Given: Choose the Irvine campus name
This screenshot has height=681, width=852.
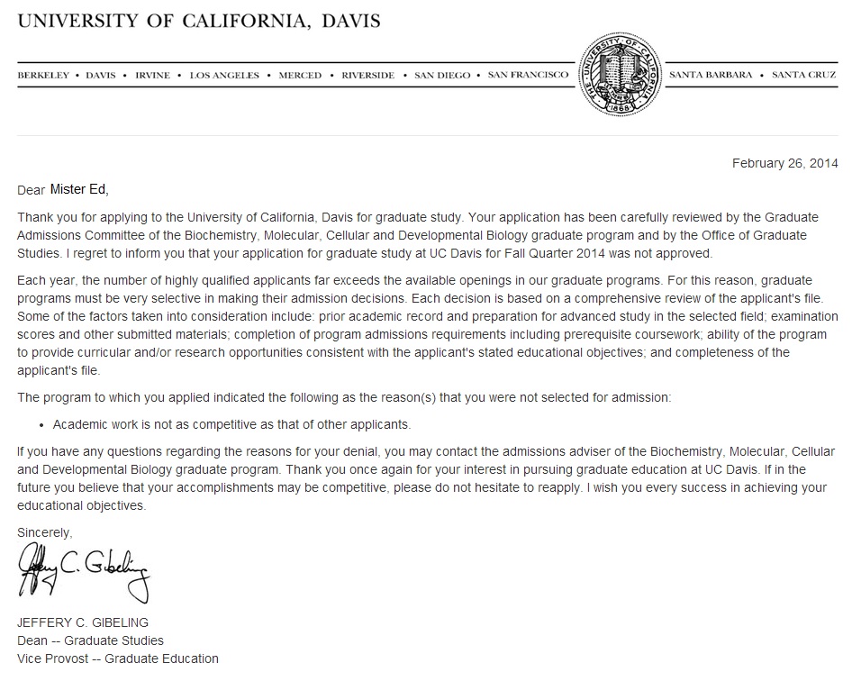Looking at the screenshot, I should [x=152, y=76].
